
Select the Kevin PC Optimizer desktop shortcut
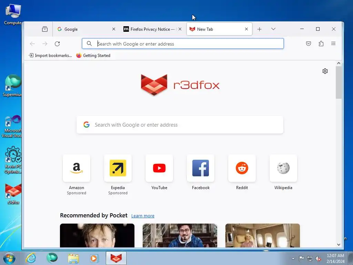coord(13,160)
